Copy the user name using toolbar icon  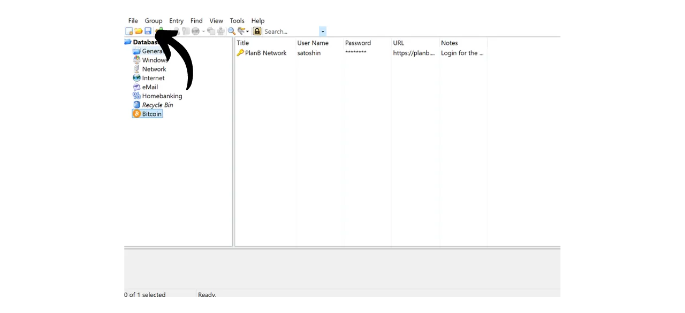tap(178, 31)
